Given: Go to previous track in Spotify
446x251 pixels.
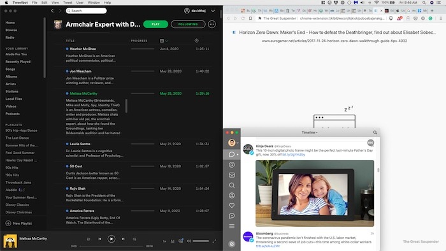Looking at the screenshot, I should 100,239.
